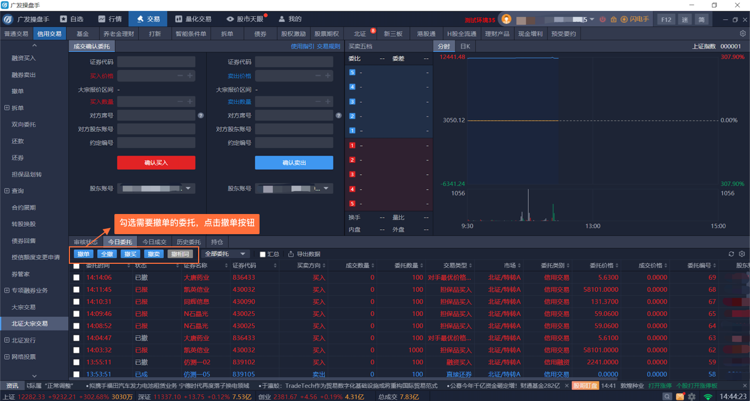Switch to the 日K chart tab
The width and height of the screenshot is (750, 401).
point(465,47)
